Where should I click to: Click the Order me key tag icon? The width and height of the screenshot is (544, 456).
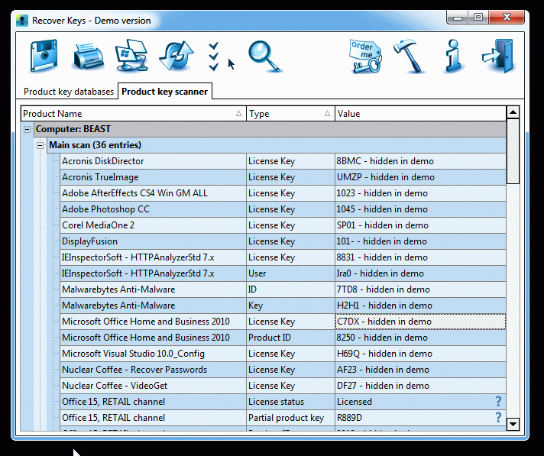coord(365,57)
